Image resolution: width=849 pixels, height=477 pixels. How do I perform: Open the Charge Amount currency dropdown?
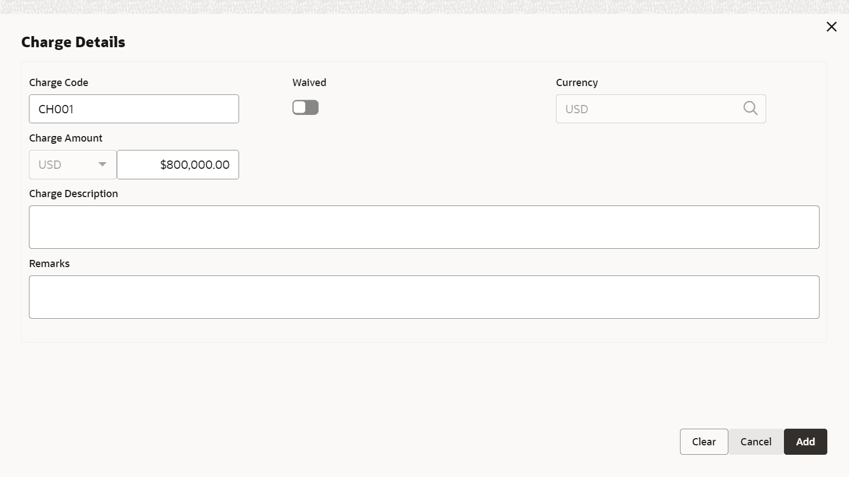point(73,164)
